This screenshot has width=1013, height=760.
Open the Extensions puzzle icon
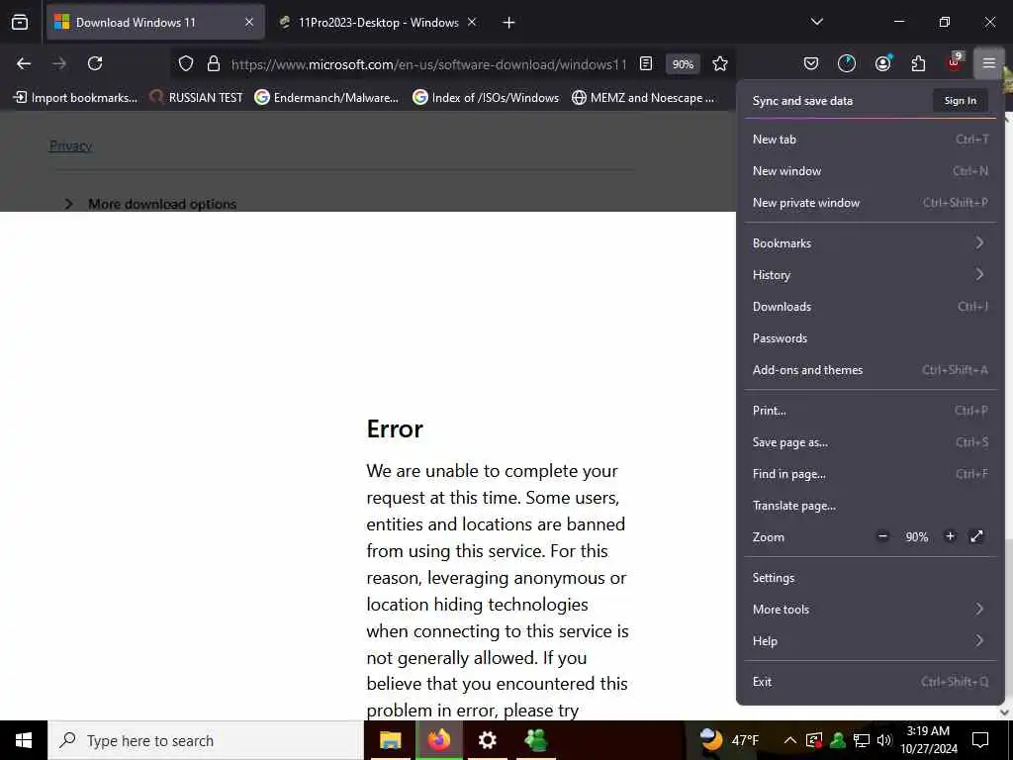tap(918, 63)
